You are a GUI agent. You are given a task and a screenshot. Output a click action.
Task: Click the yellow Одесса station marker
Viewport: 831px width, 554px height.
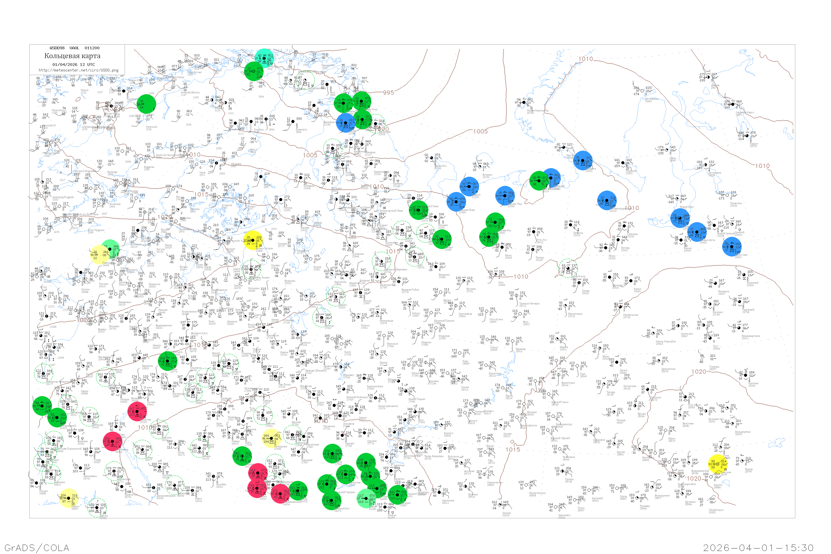coord(68,498)
